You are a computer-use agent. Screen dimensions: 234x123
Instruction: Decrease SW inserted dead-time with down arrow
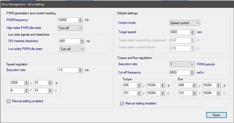(x=82, y=42)
